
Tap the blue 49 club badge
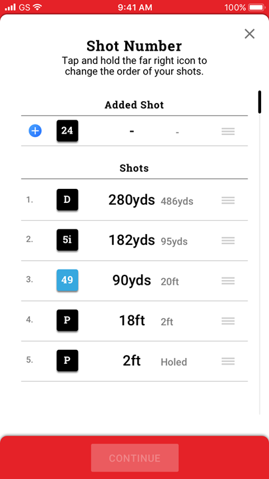[67, 280]
